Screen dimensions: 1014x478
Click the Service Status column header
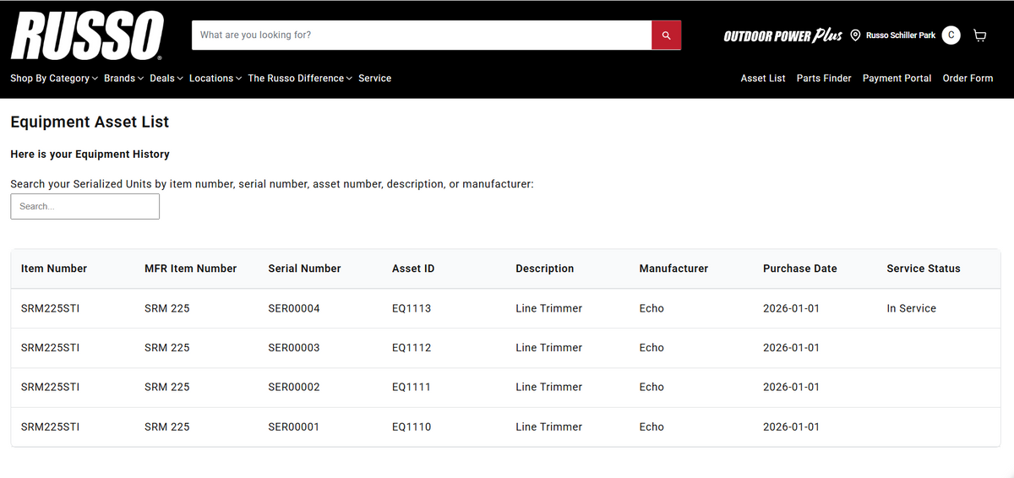924,269
